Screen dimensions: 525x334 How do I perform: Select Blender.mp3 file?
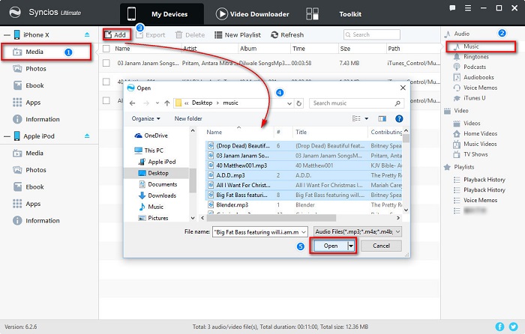coord(232,204)
